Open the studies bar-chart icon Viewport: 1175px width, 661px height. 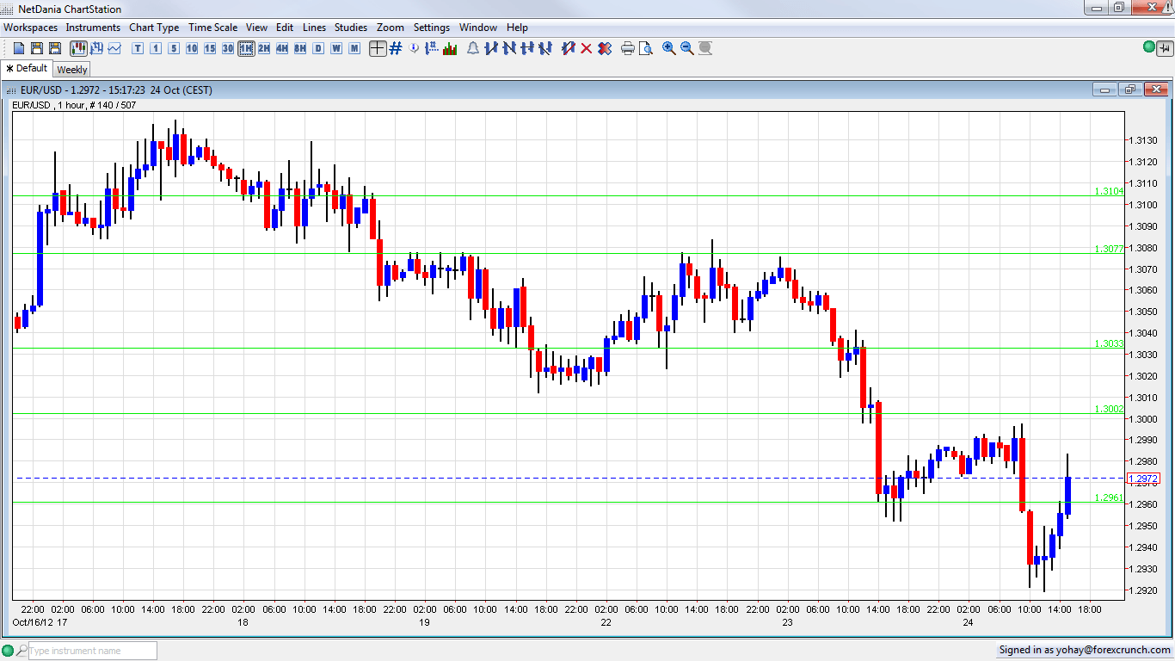[450, 48]
